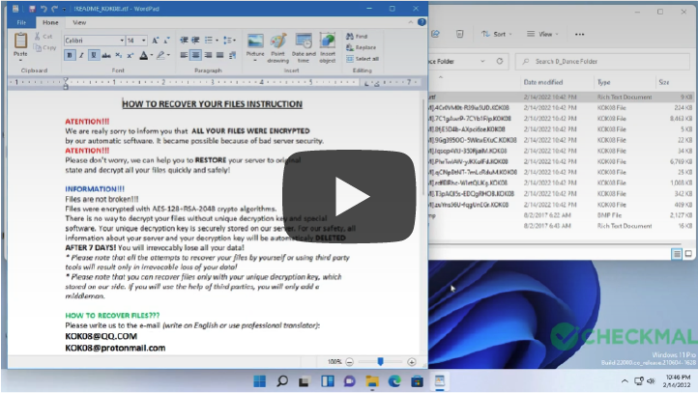Sort by Date modified column header
Image resolution: width=698 pixels, height=393 pixels.
[x=543, y=82]
